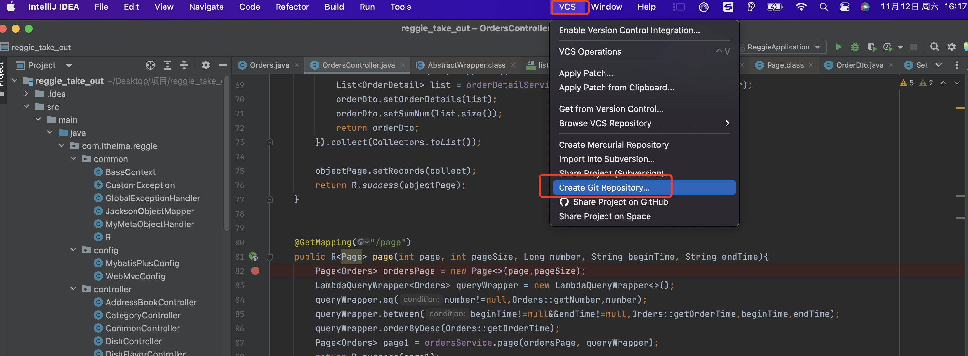Expand the .idea folder
The image size is (968, 356).
(26, 93)
